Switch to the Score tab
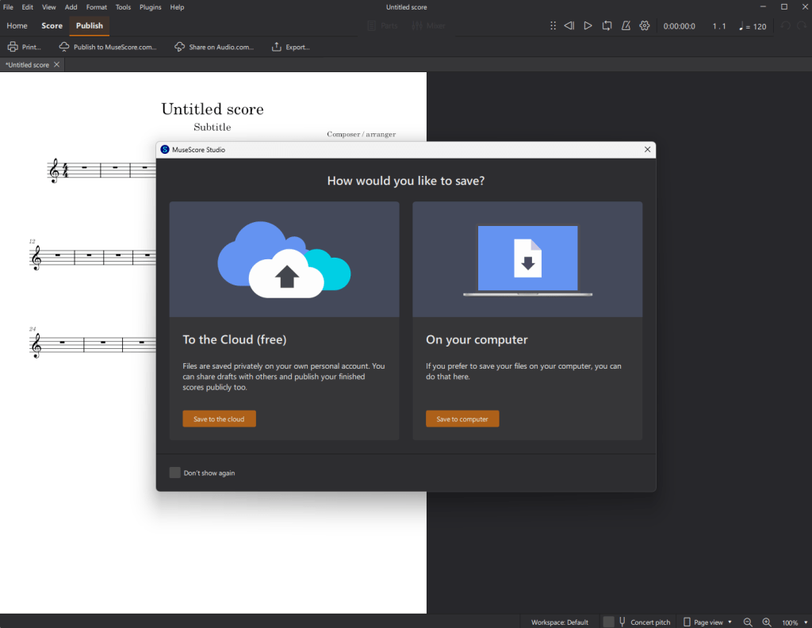 52,26
